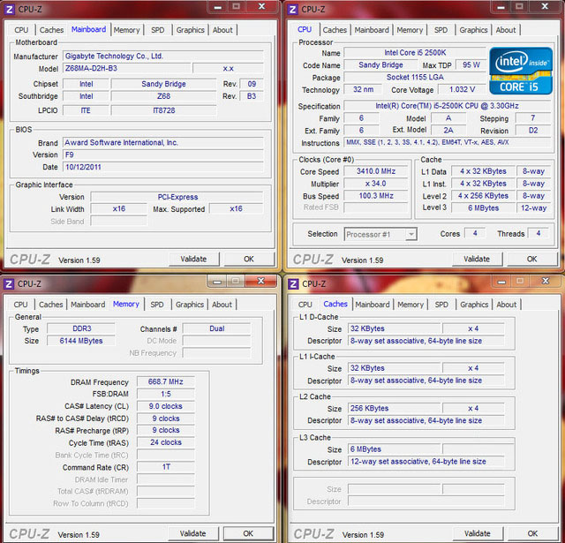The image size is (565, 543).
Task: Click Validate in the Memory window
Action: coord(193,533)
